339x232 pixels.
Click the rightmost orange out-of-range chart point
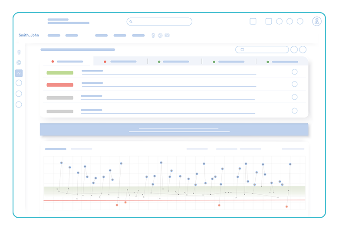[x=286, y=207]
